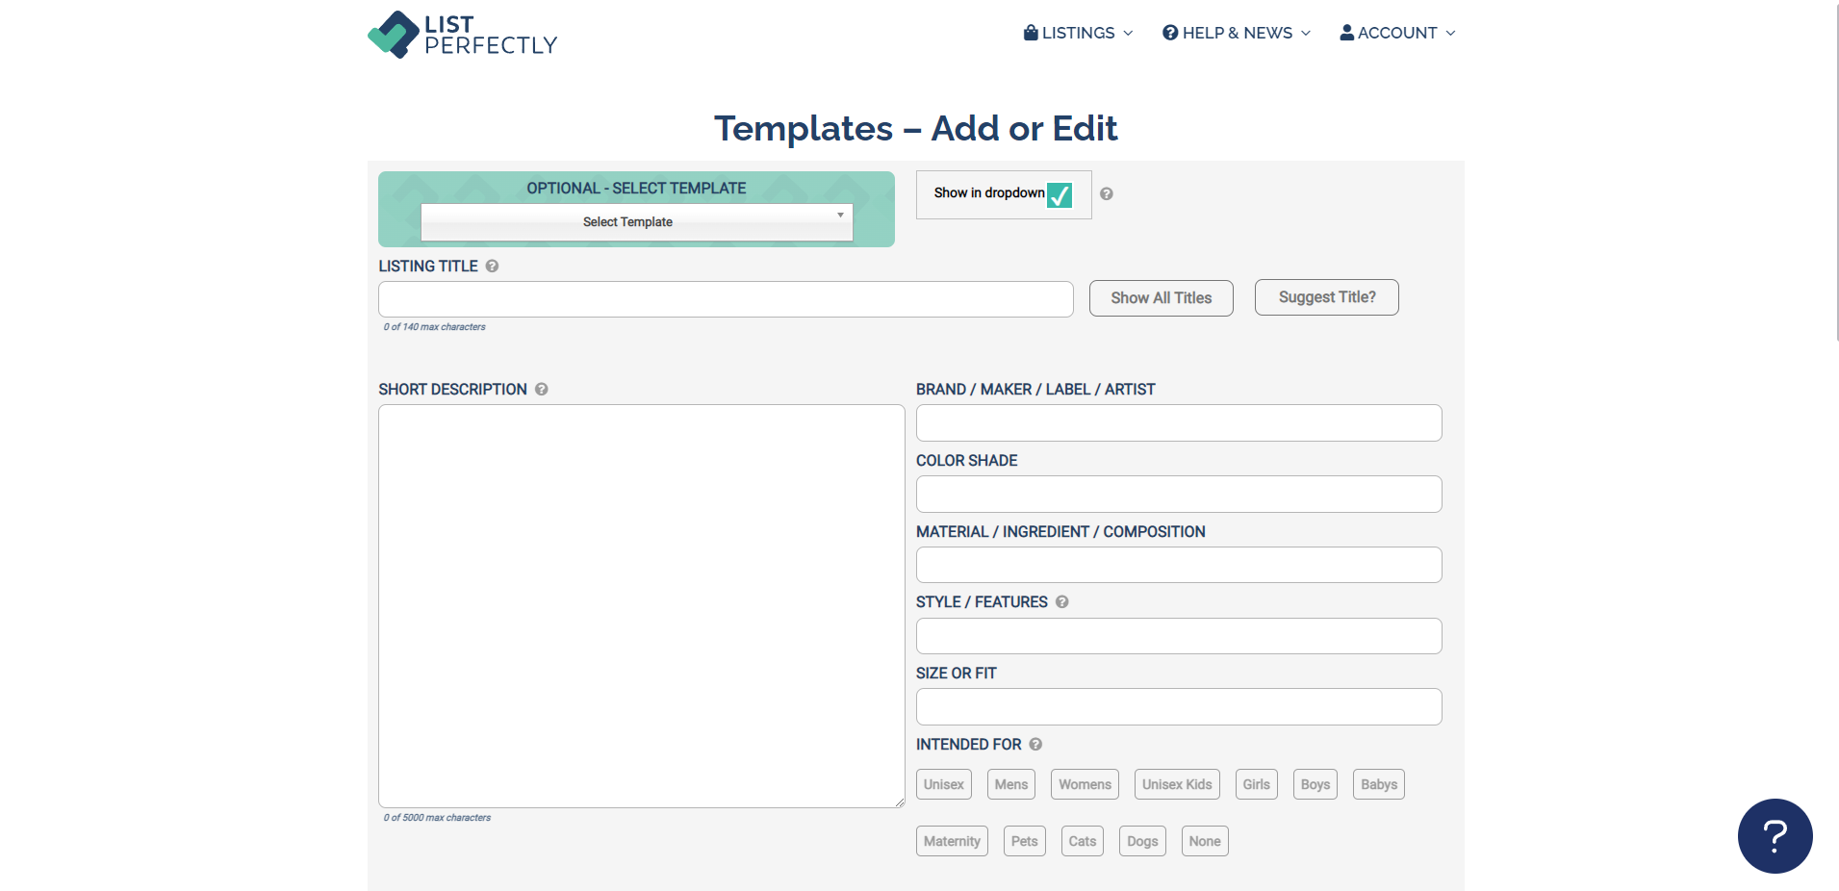1839x891 pixels.
Task: Click the Short Description text area
Action: (x=641, y=606)
